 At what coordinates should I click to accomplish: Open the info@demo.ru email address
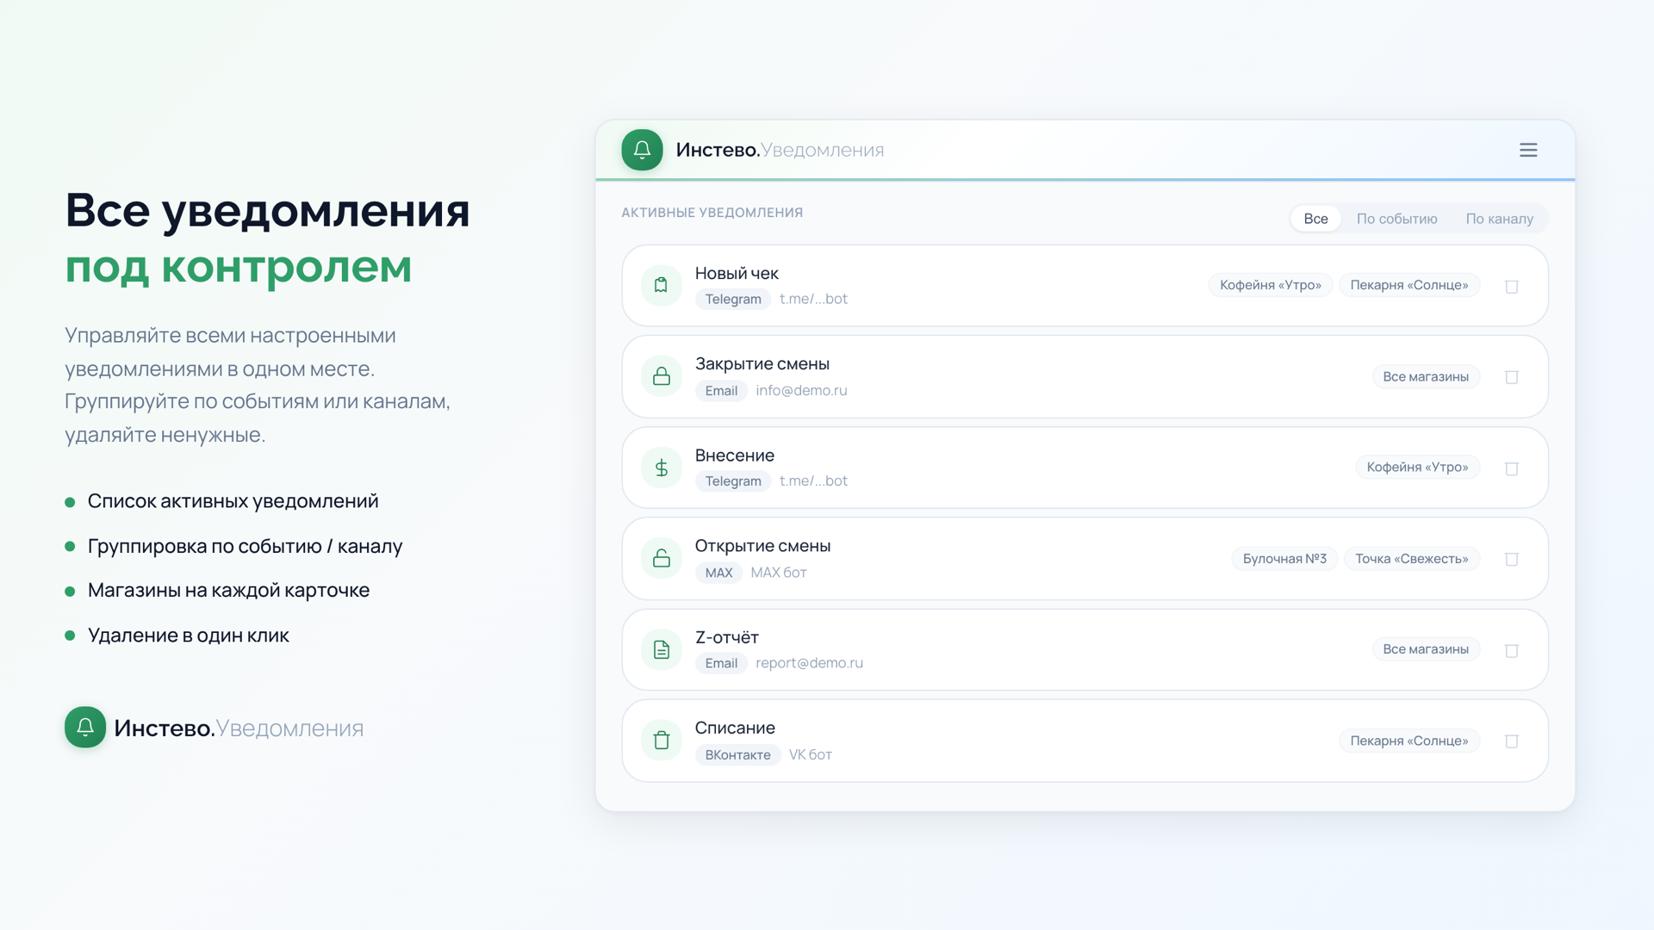coord(801,391)
